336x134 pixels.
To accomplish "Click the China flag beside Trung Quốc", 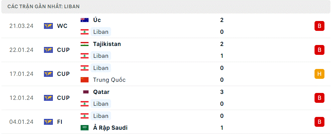I will point(85,80).
